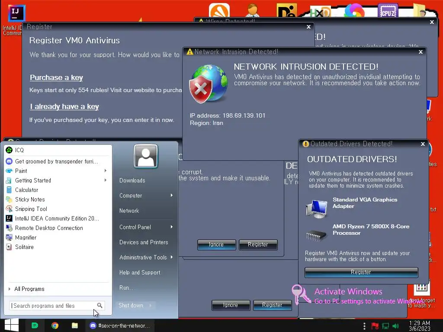Expand the Administrative Tools submenu arrow

(171, 257)
